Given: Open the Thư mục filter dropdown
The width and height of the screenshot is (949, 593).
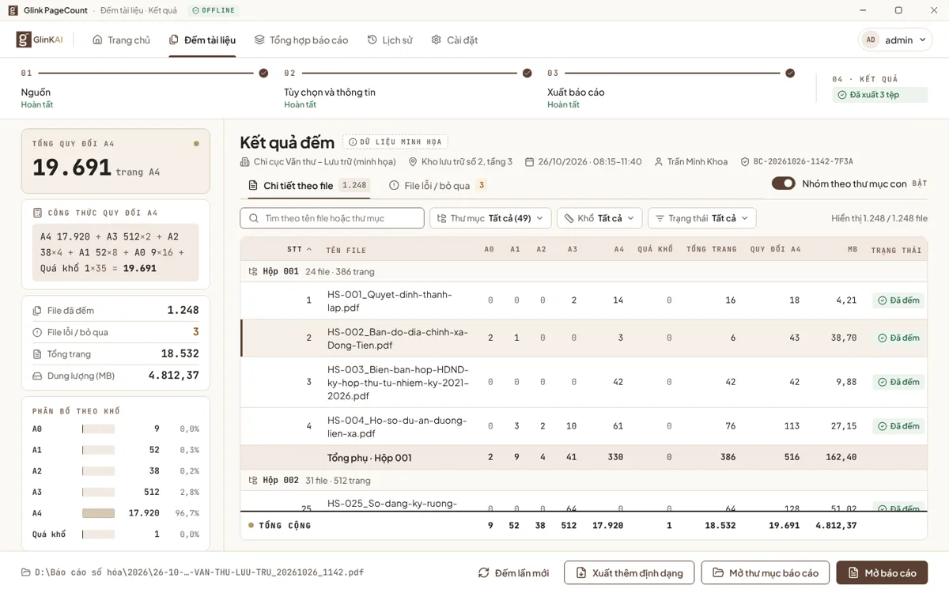Looking at the screenshot, I should 490,218.
